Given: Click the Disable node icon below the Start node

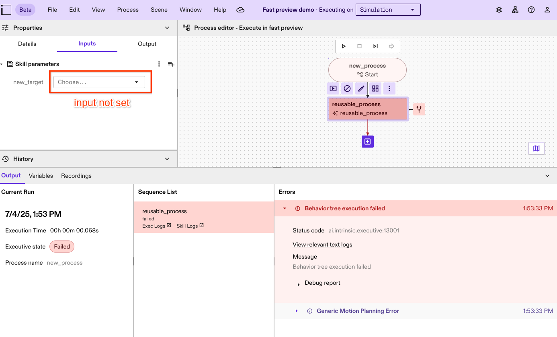Looking at the screenshot, I should coord(347,88).
